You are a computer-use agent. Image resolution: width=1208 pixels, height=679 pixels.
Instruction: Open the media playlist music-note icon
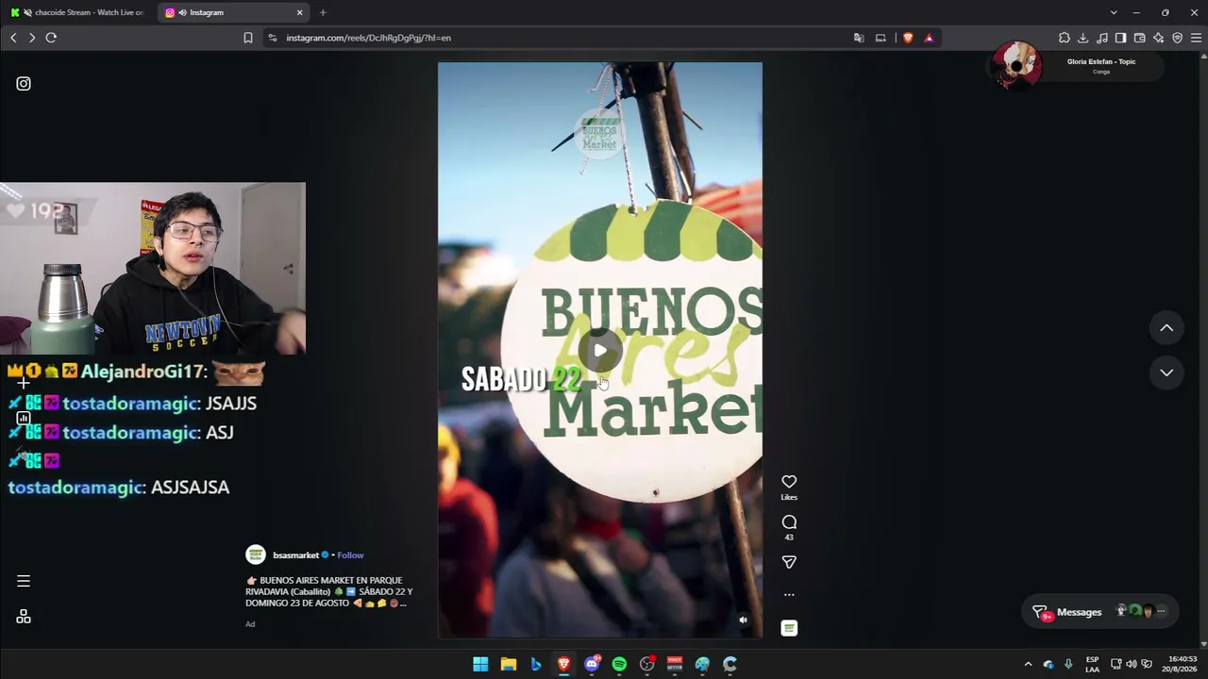[x=1102, y=38]
